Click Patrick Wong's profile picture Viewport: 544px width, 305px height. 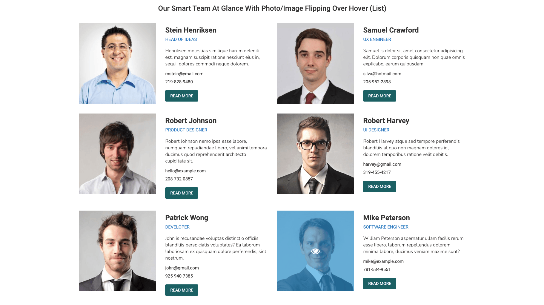[x=117, y=251]
